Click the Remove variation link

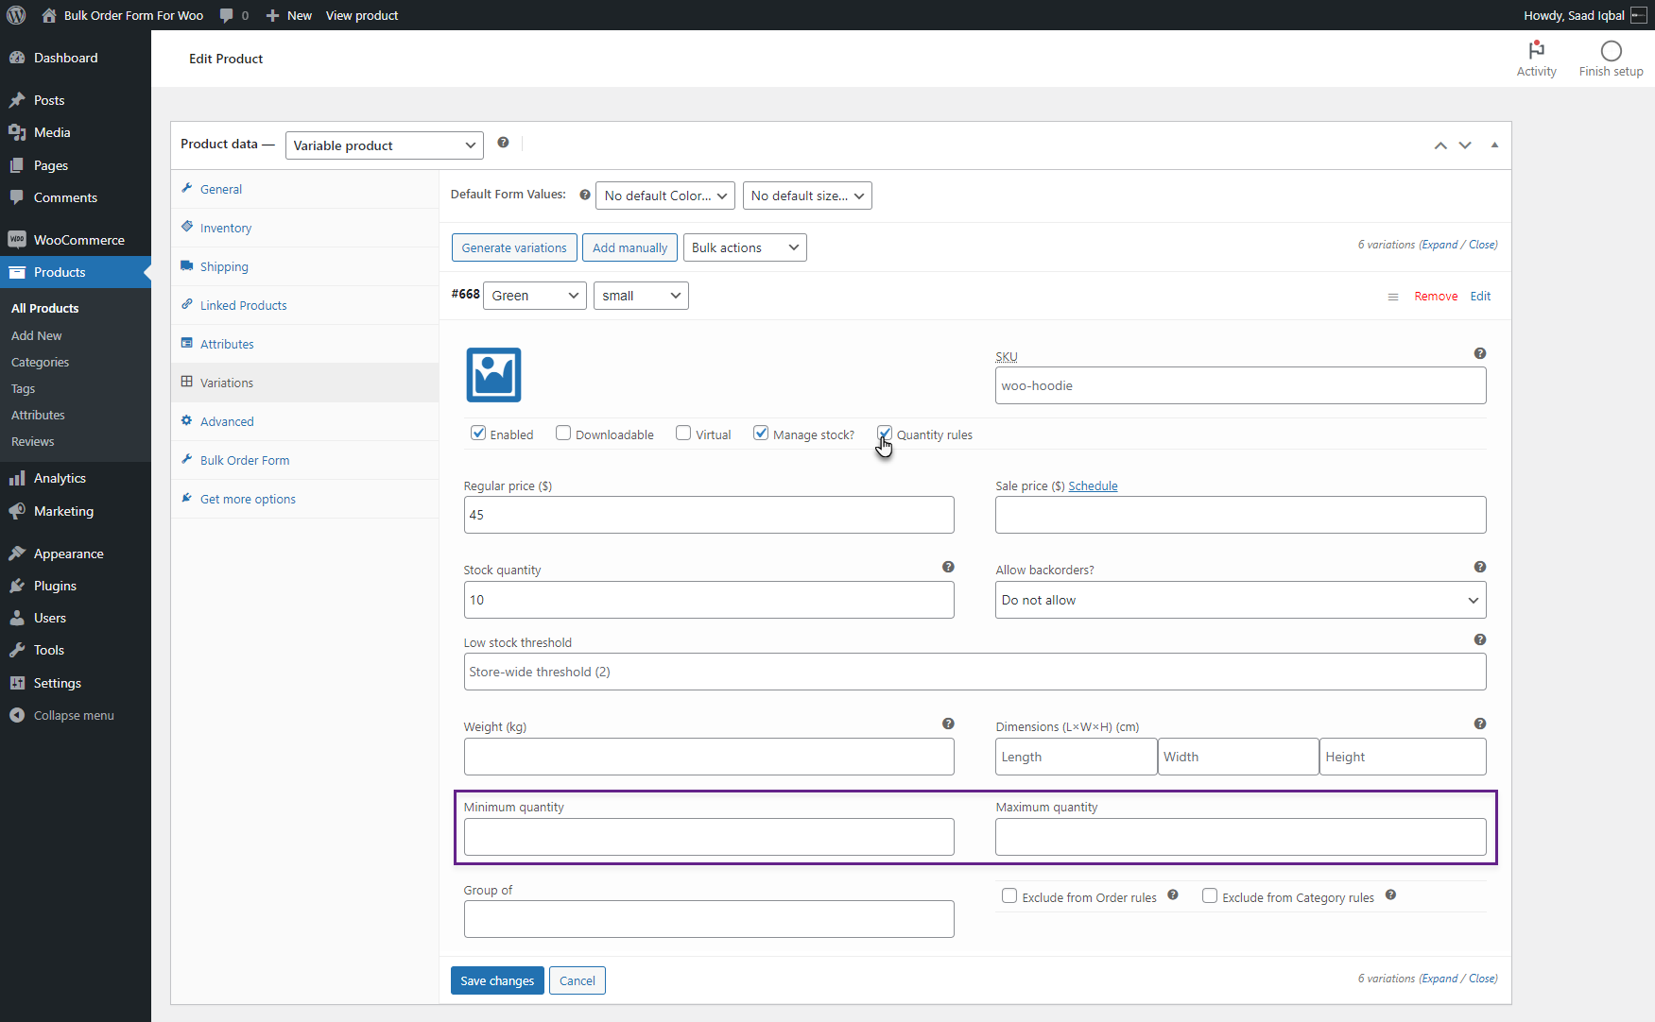[1436, 296]
